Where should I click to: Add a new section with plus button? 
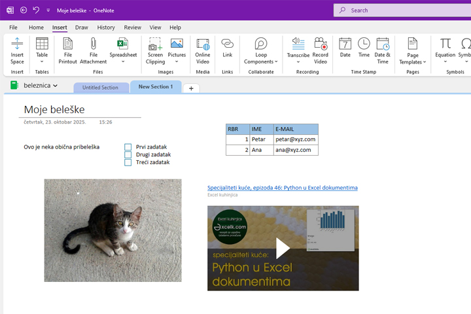(191, 88)
